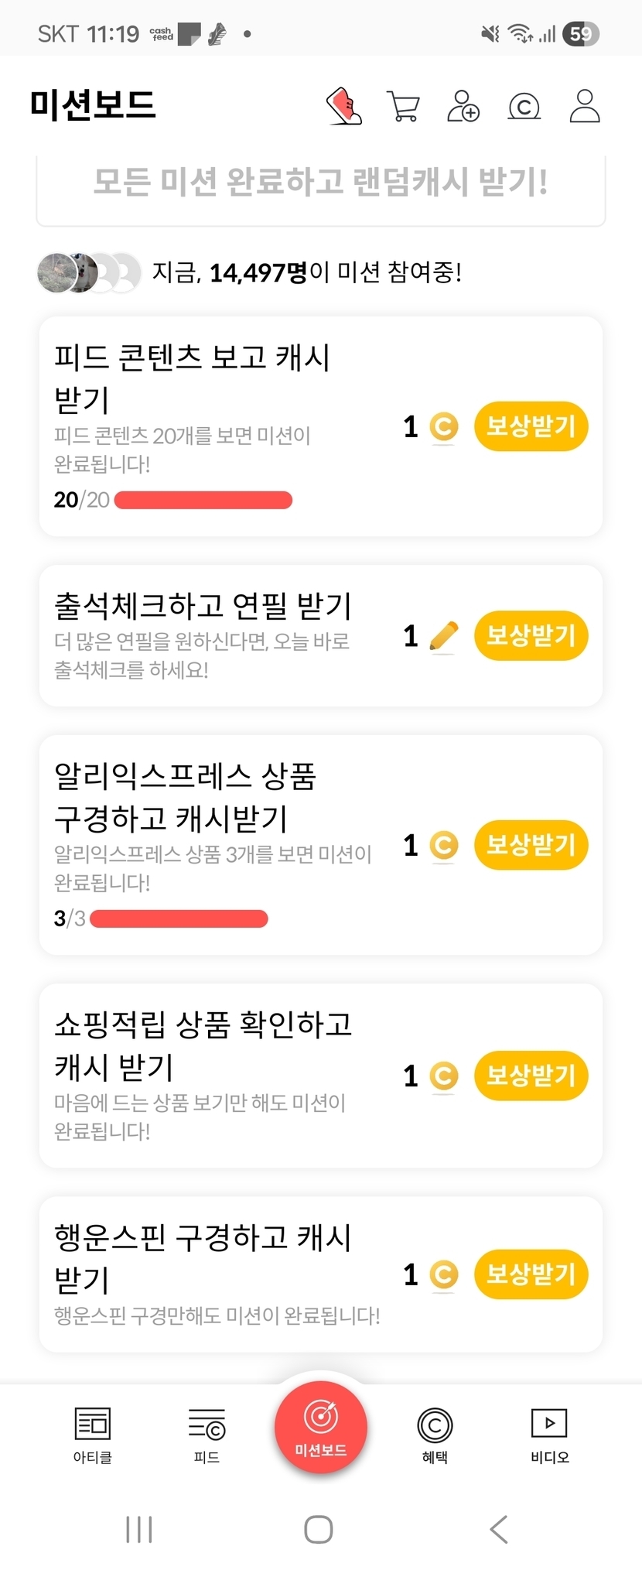Tap the invite friend icon
Screen dimensions: 642x1570
463,106
